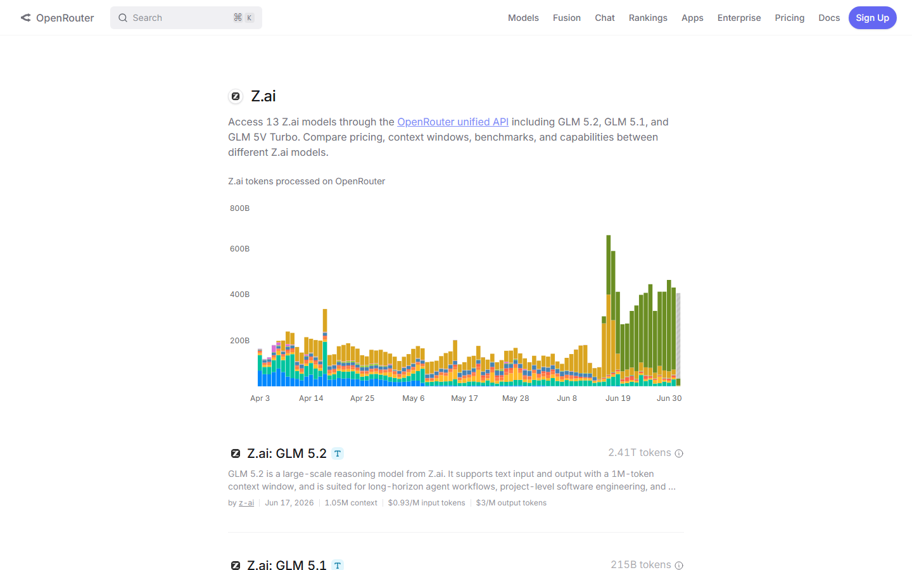
Task: Click the GLM 5.1 model logo icon
Action: [x=236, y=565]
